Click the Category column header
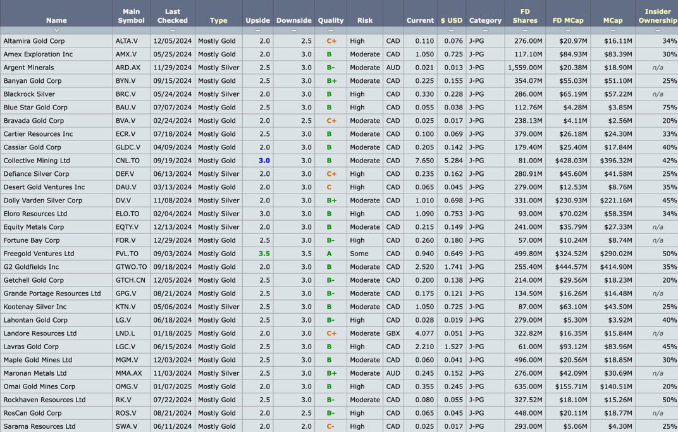 pyautogui.click(x=485, y=20)
